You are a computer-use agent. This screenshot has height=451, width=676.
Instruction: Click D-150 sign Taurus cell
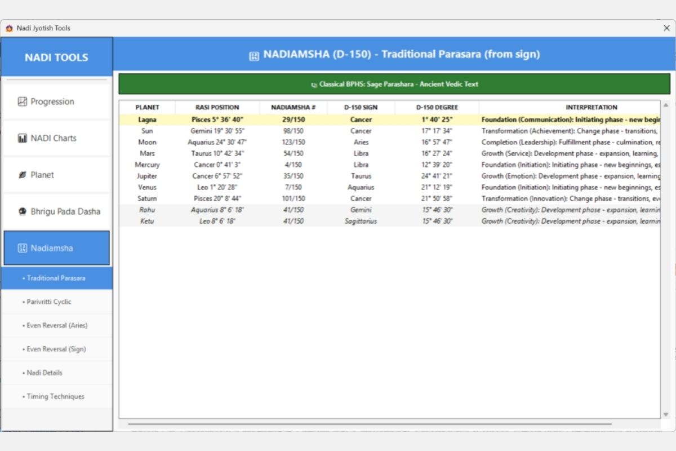pos(361,176)
